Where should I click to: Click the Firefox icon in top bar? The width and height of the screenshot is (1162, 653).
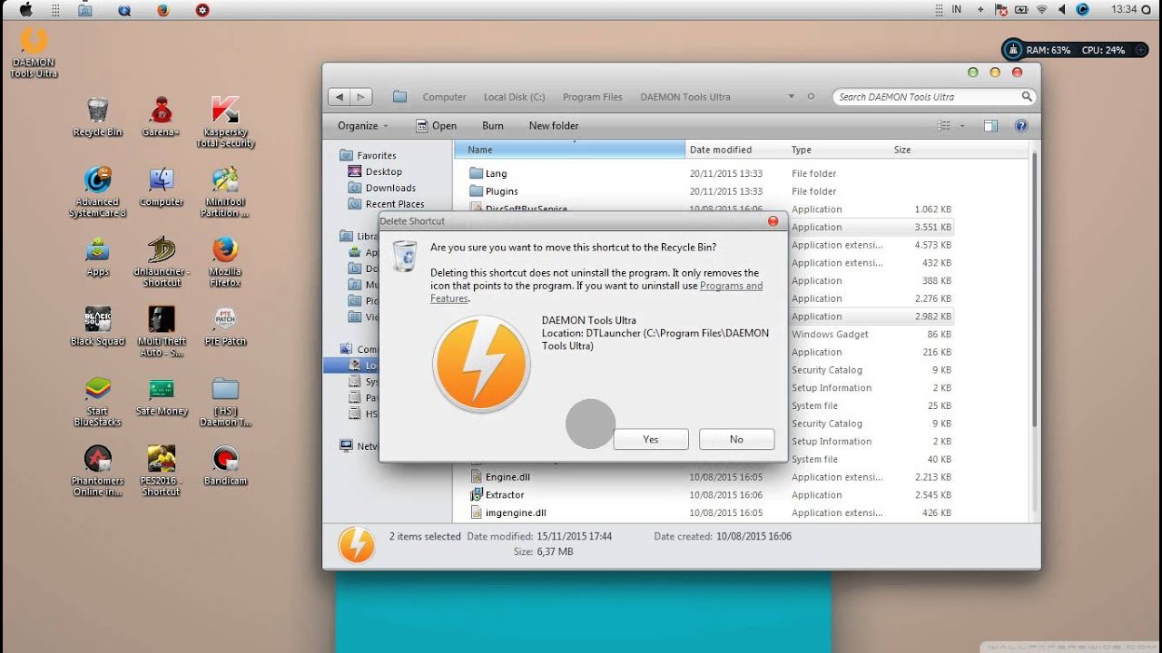coord(163,10)
